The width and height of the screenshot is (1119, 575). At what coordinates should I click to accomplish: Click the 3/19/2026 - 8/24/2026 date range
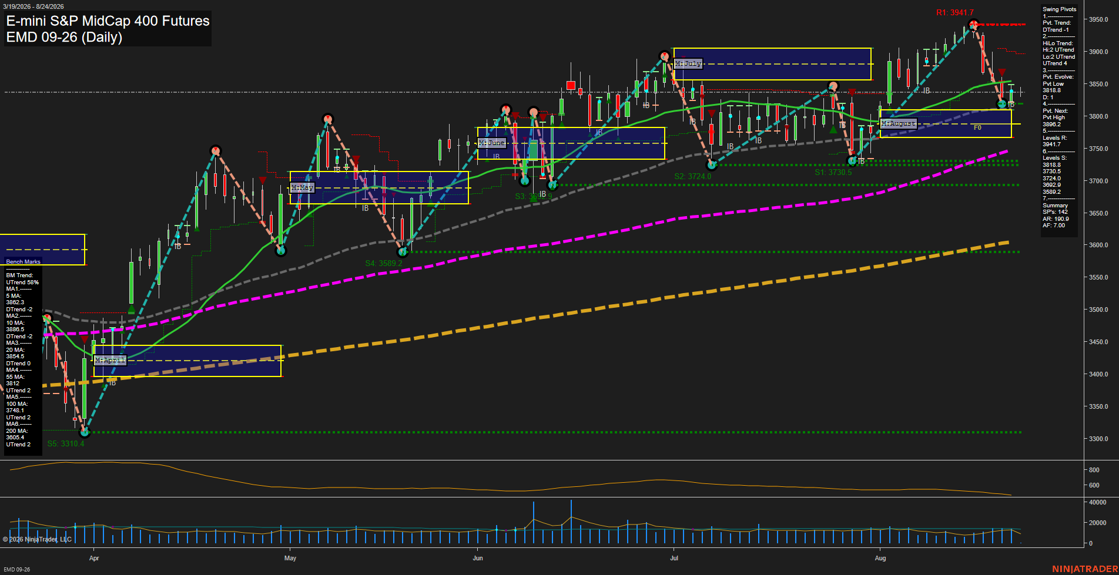pyautogui.click(x=33, y=6)
